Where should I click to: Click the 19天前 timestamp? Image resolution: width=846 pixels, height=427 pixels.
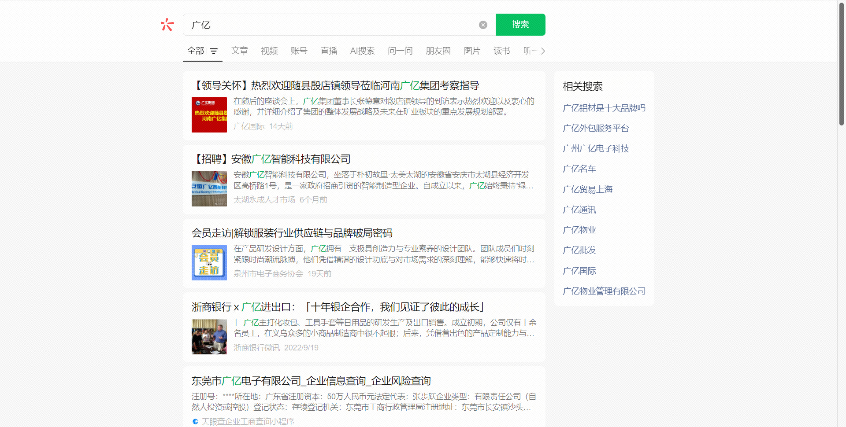tap(319, 274)
